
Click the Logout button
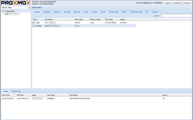(x=168, y=3)
